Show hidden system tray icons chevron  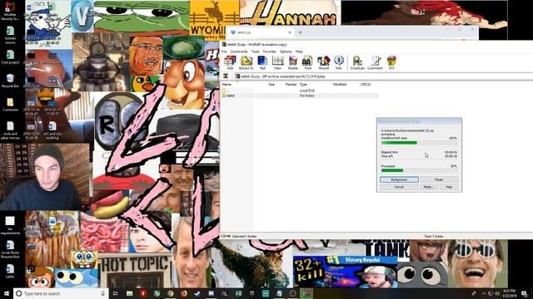click(483, 293)
